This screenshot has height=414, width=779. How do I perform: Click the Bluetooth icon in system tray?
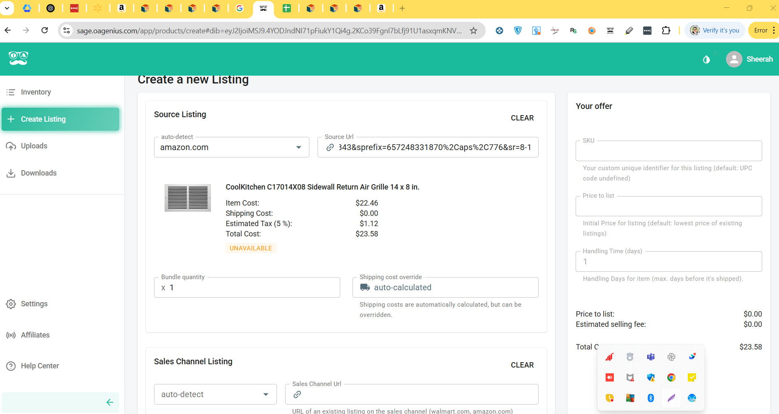[650, 398]
